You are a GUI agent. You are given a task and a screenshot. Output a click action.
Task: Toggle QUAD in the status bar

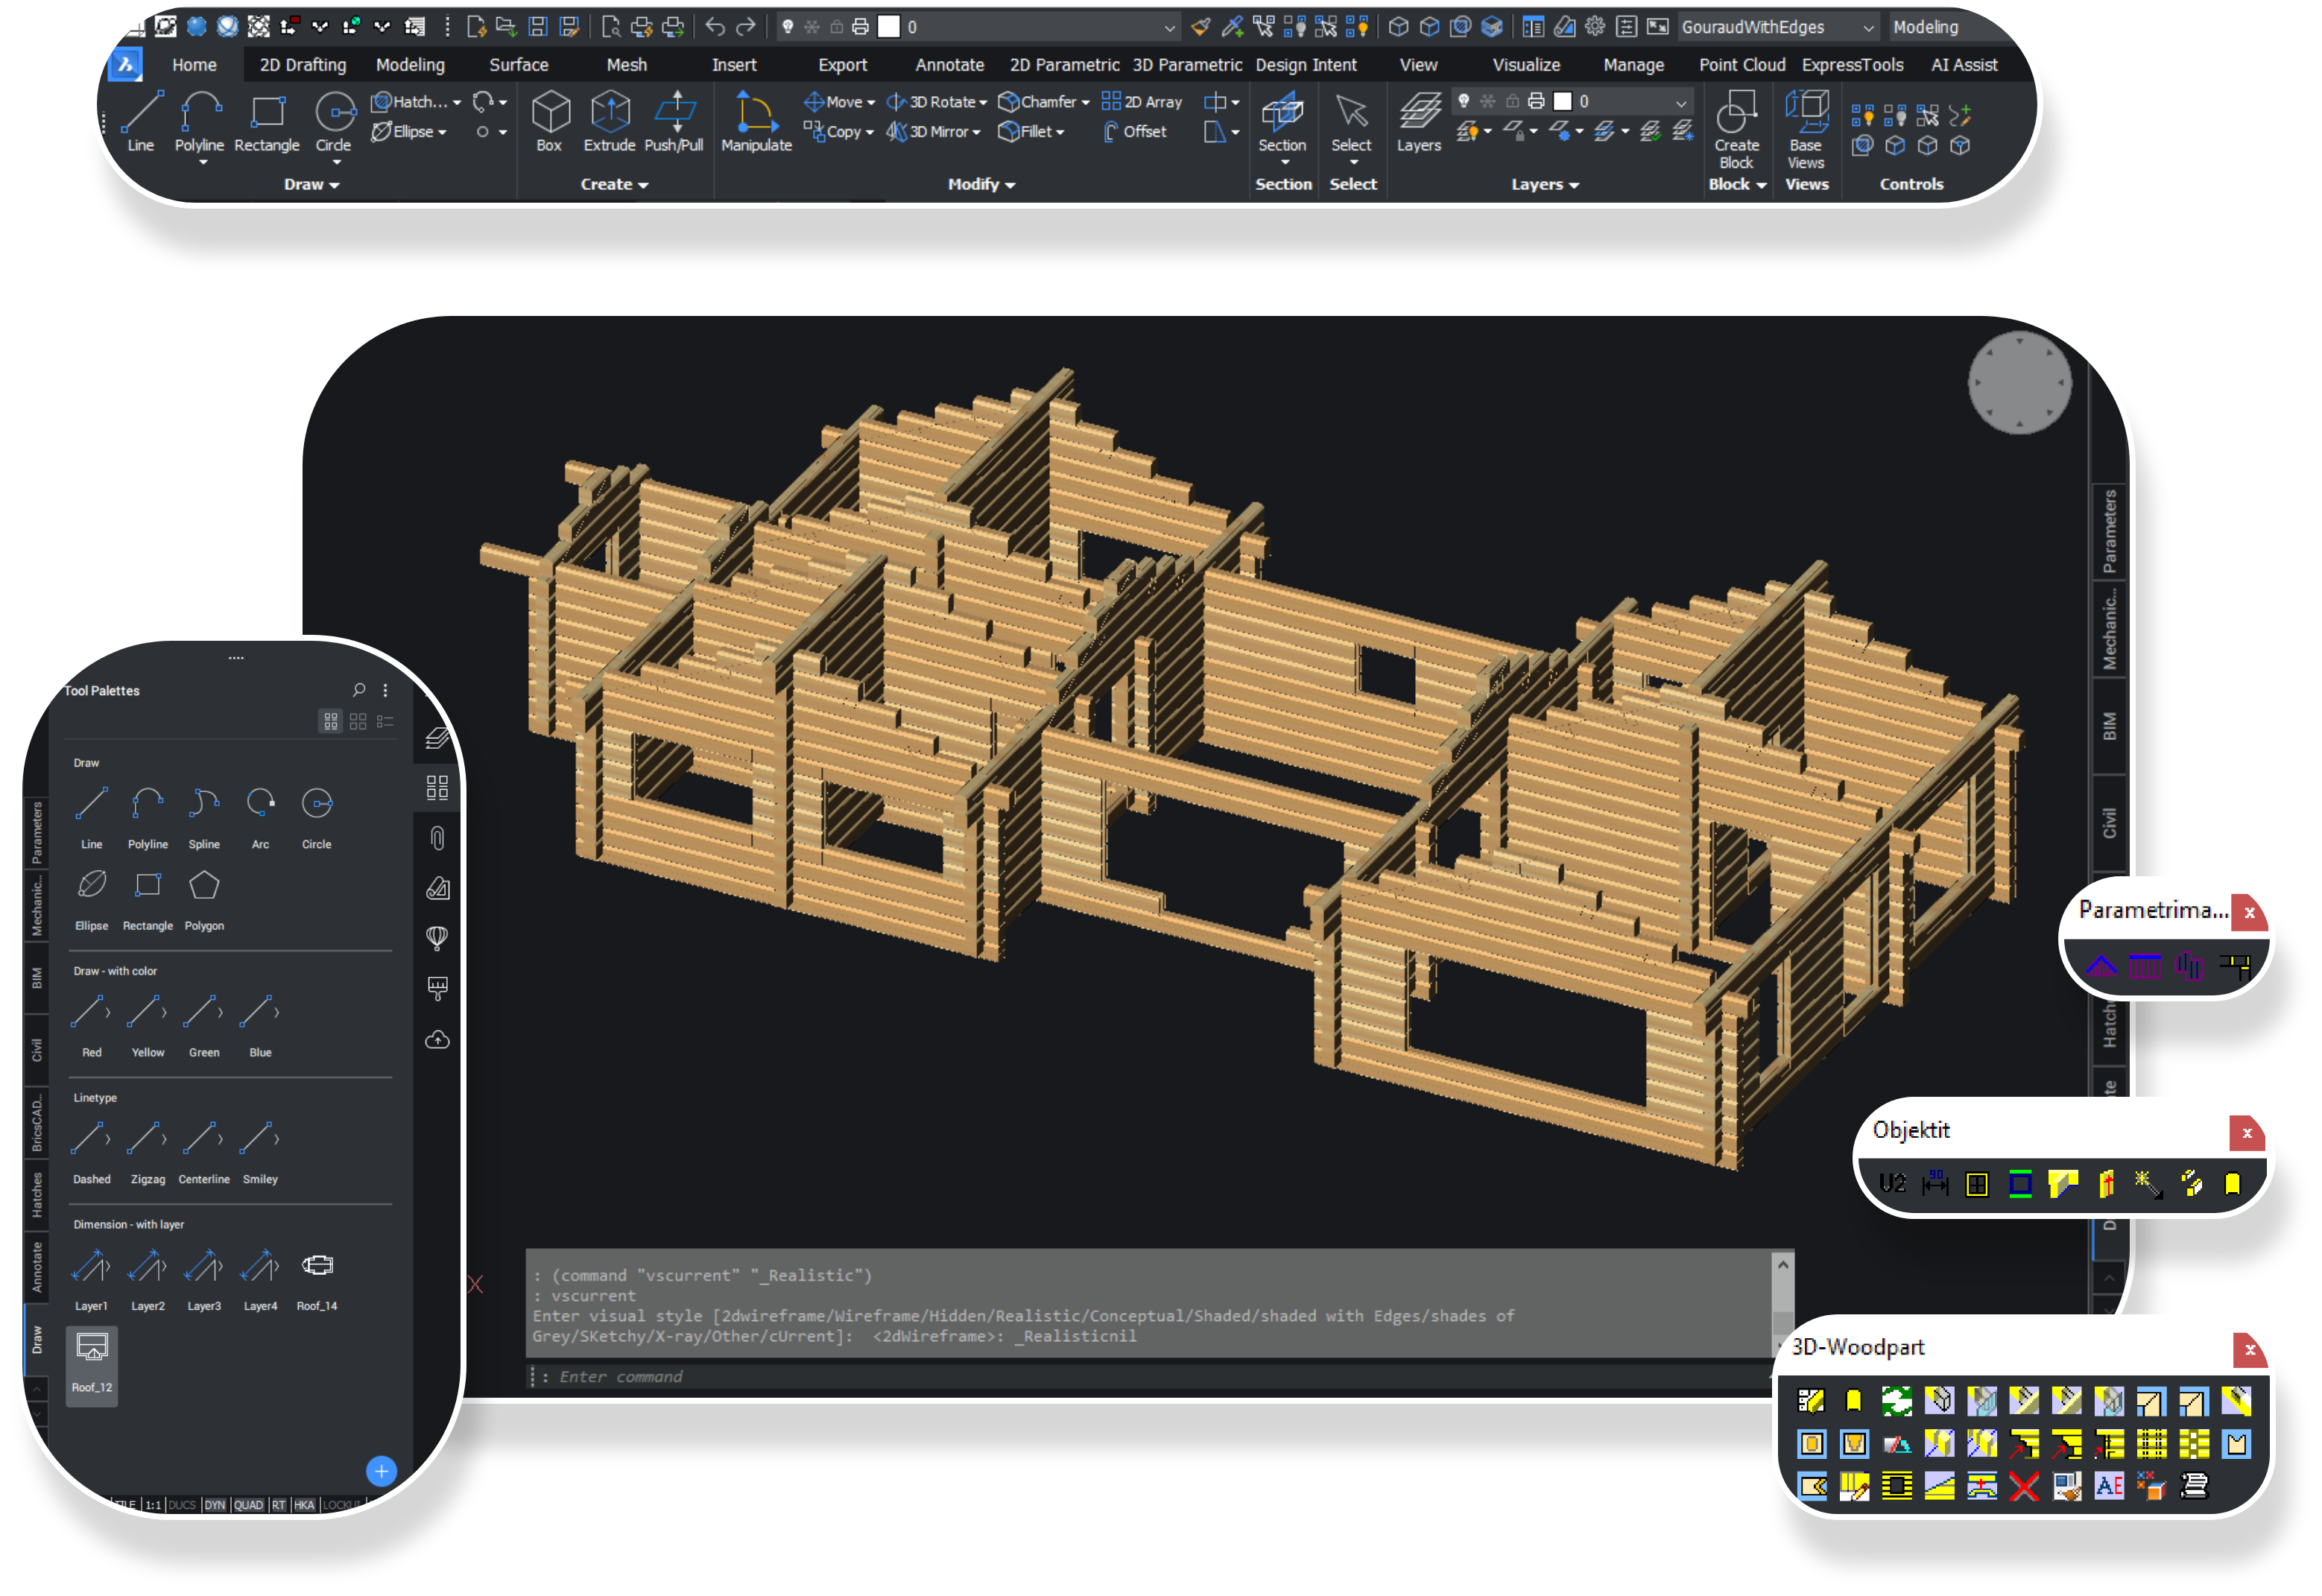click(248, 1505)
